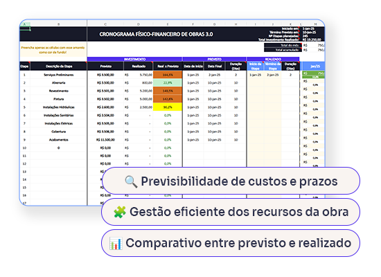
Task: Select the 'R$ 11.500,00' Previsto cell
Action: pyautogui.click(x=105, y=140)
